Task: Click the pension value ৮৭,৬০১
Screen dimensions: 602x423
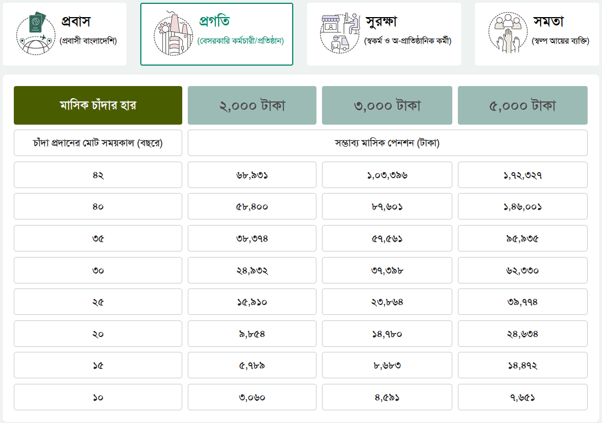Action: 387,206
